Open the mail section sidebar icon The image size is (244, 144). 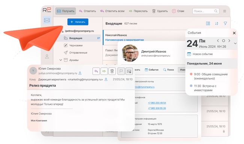pyautogui.click(x=47, y=20)
